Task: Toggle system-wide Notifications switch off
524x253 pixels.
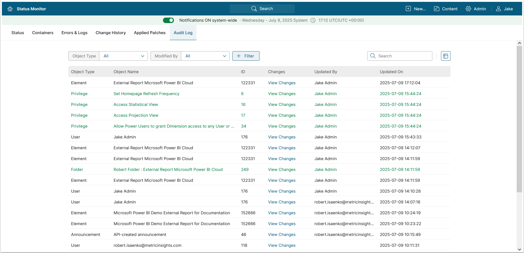Action: tap(168, 20)
